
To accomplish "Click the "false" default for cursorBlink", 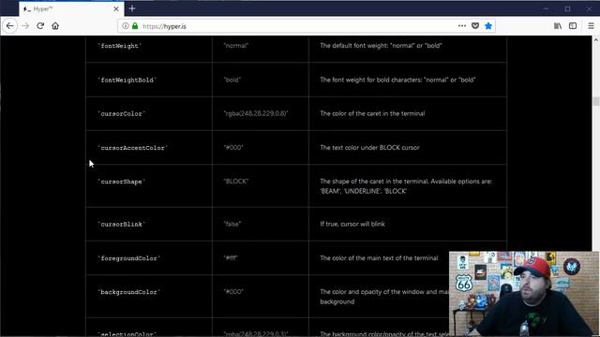I will tap(232, 224).
